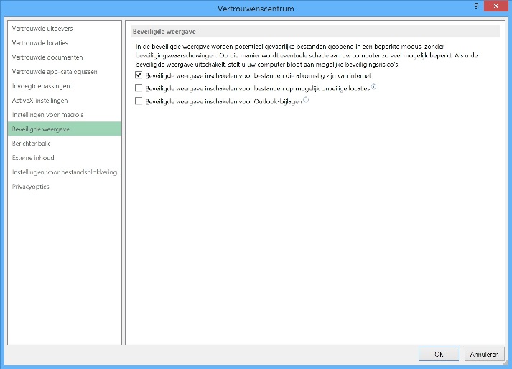Viewport: 512px width, 369px height.
Task: Switch to Instellingen voor macro's
Action: pos(48,115)
